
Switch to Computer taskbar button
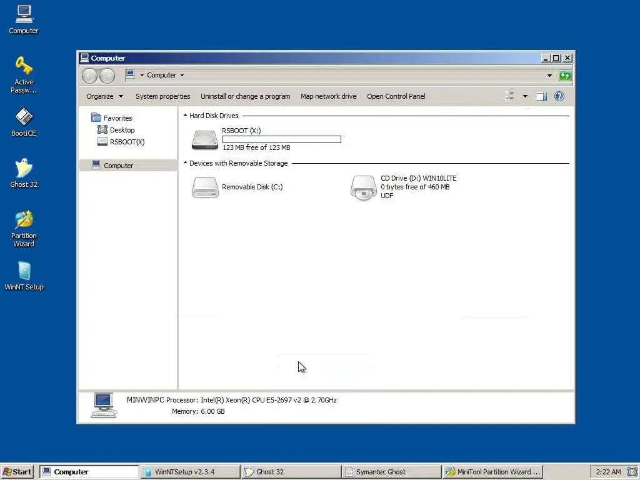click(89, 472)
